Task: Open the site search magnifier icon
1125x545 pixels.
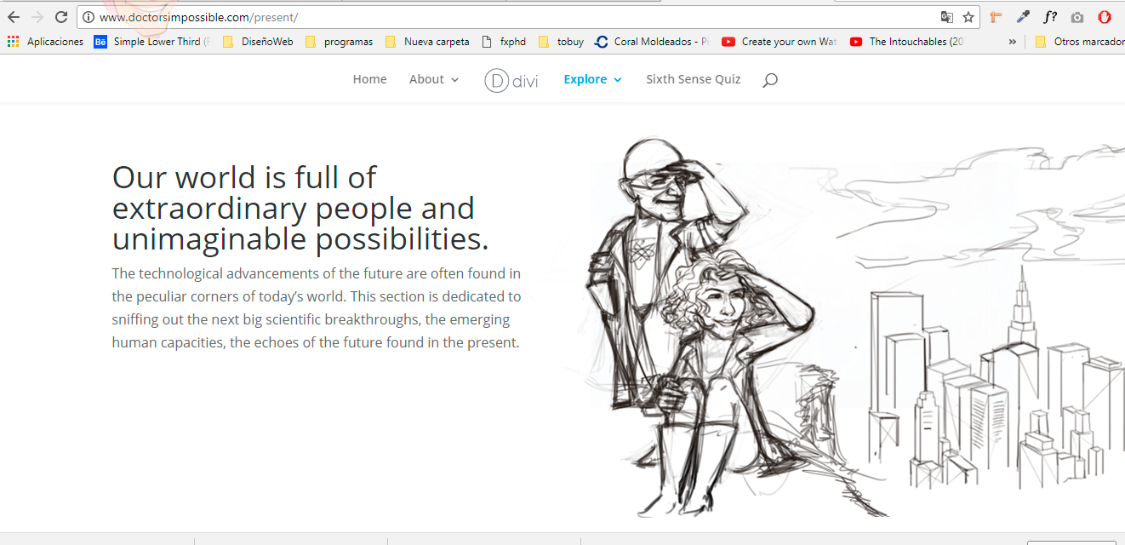Action: click(x=769, y=80)
